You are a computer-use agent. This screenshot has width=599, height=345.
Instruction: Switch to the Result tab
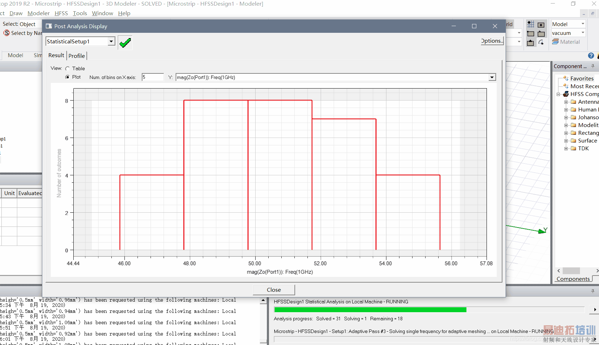(56, 55)
